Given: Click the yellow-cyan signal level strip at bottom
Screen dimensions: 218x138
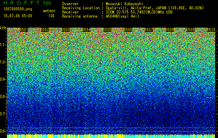Looking at the screenshot, I should (x=111, y=136).
